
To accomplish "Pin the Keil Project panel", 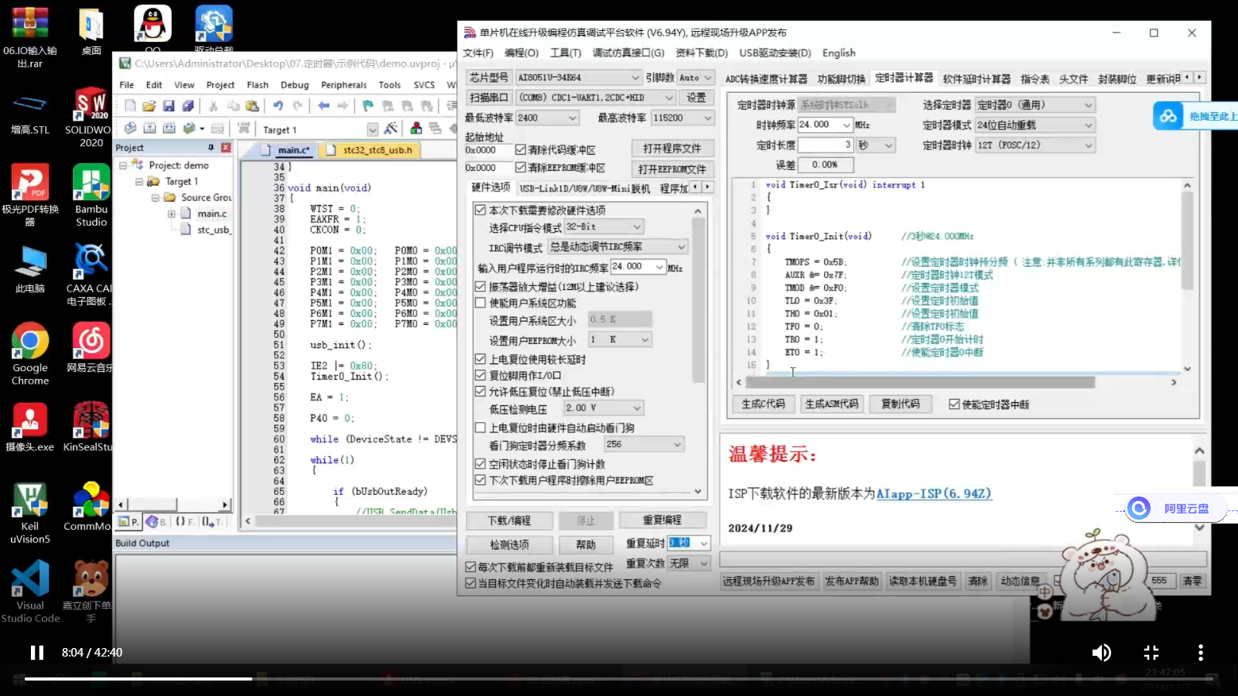I will coord(210,148).
